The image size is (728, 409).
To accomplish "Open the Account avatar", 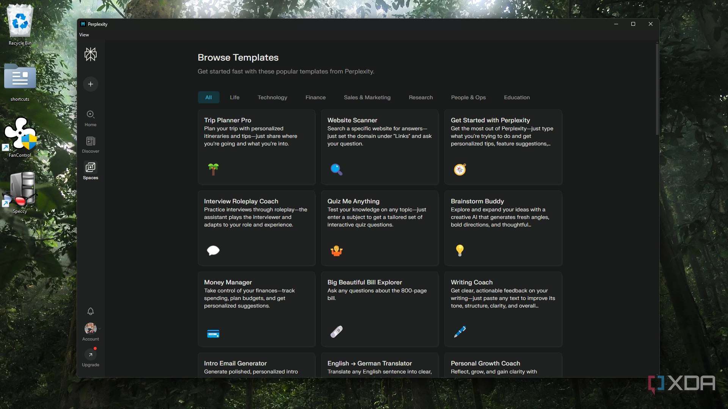I will 90,328.
